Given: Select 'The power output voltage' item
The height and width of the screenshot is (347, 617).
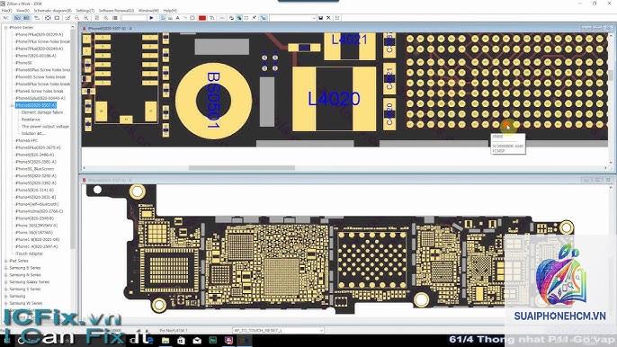Looking at the screenshot, I should click(45, 127).
